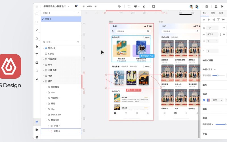
Task: Click the stroke color swatch under 描边
Action: tap(208, 100)
